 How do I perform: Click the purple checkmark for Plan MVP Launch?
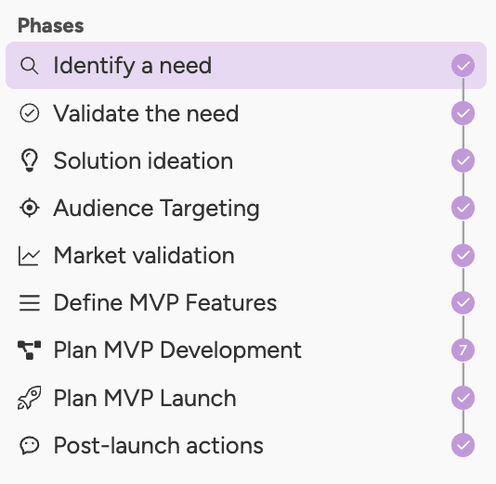click(x=463, y=398)
